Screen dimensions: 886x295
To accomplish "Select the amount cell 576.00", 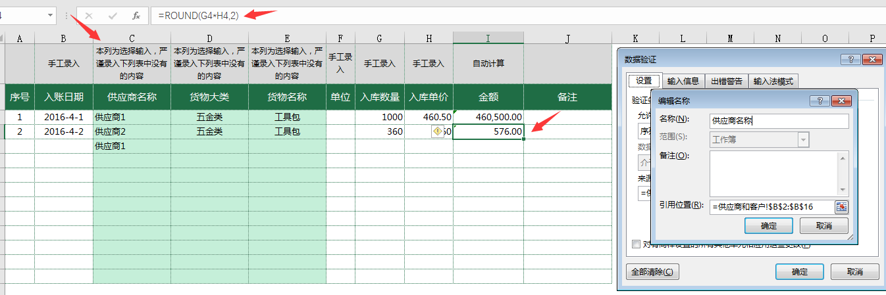I will 488,131.
